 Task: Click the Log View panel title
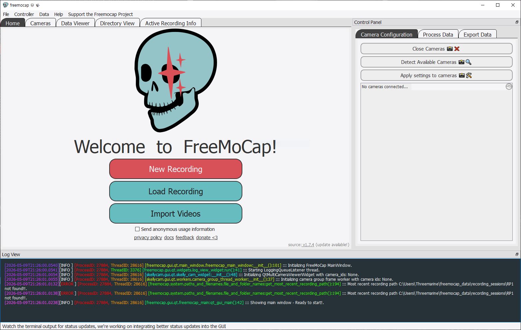click(x=11, y=254)
